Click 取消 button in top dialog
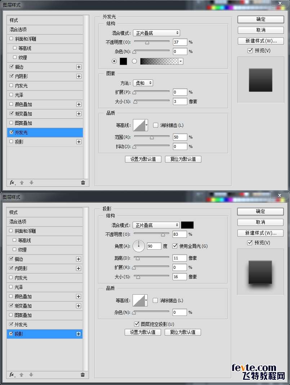This screenshot has width=290, height=385. tap(261, 30)
